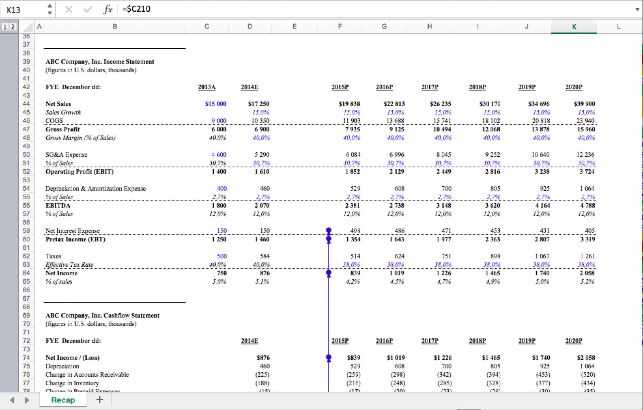Screen dimensions: 643x410
Task: Click the Name Box stepper arrows
Action: click(50, 9)
